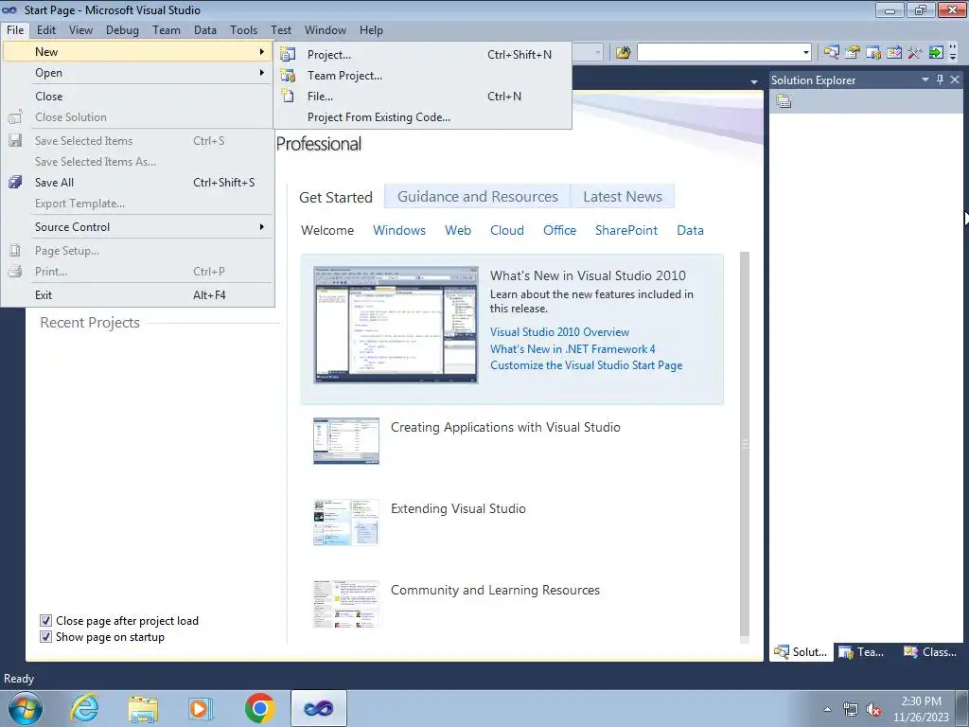Screen dimensions: 969x727
Task: Launch Windows Media Player from the taskbar
Action: click(x=201, y=708)
